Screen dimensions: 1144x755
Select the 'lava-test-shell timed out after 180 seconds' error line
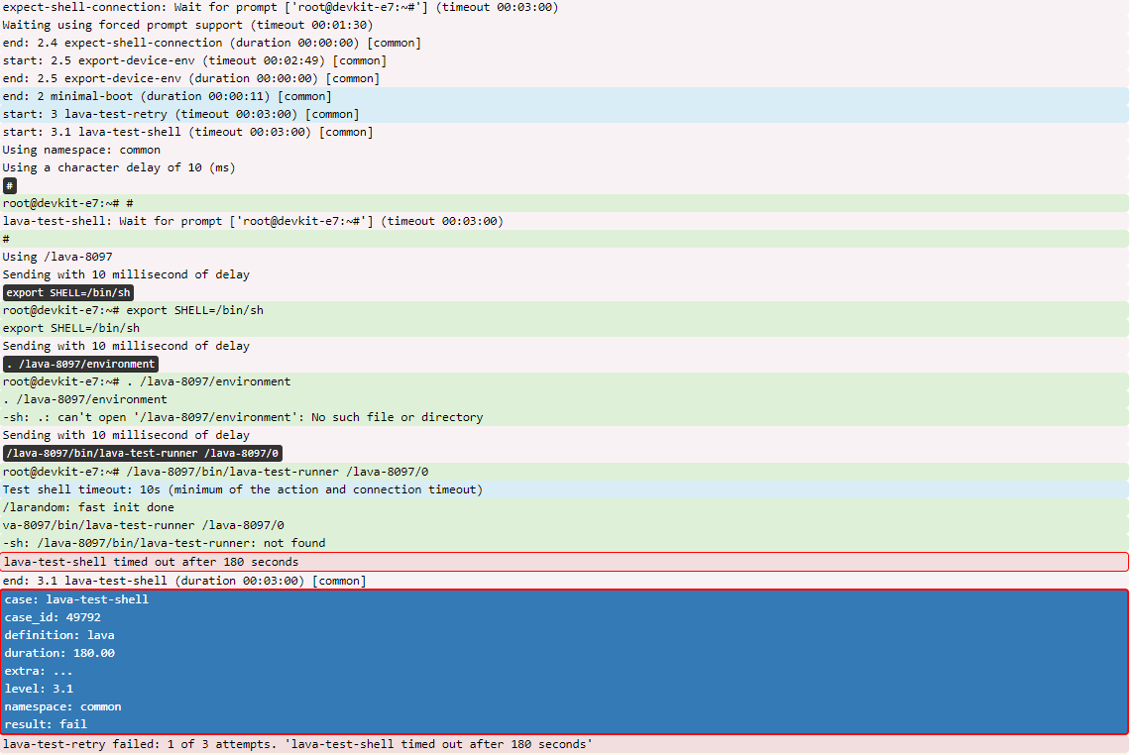(x=565, y=562)
